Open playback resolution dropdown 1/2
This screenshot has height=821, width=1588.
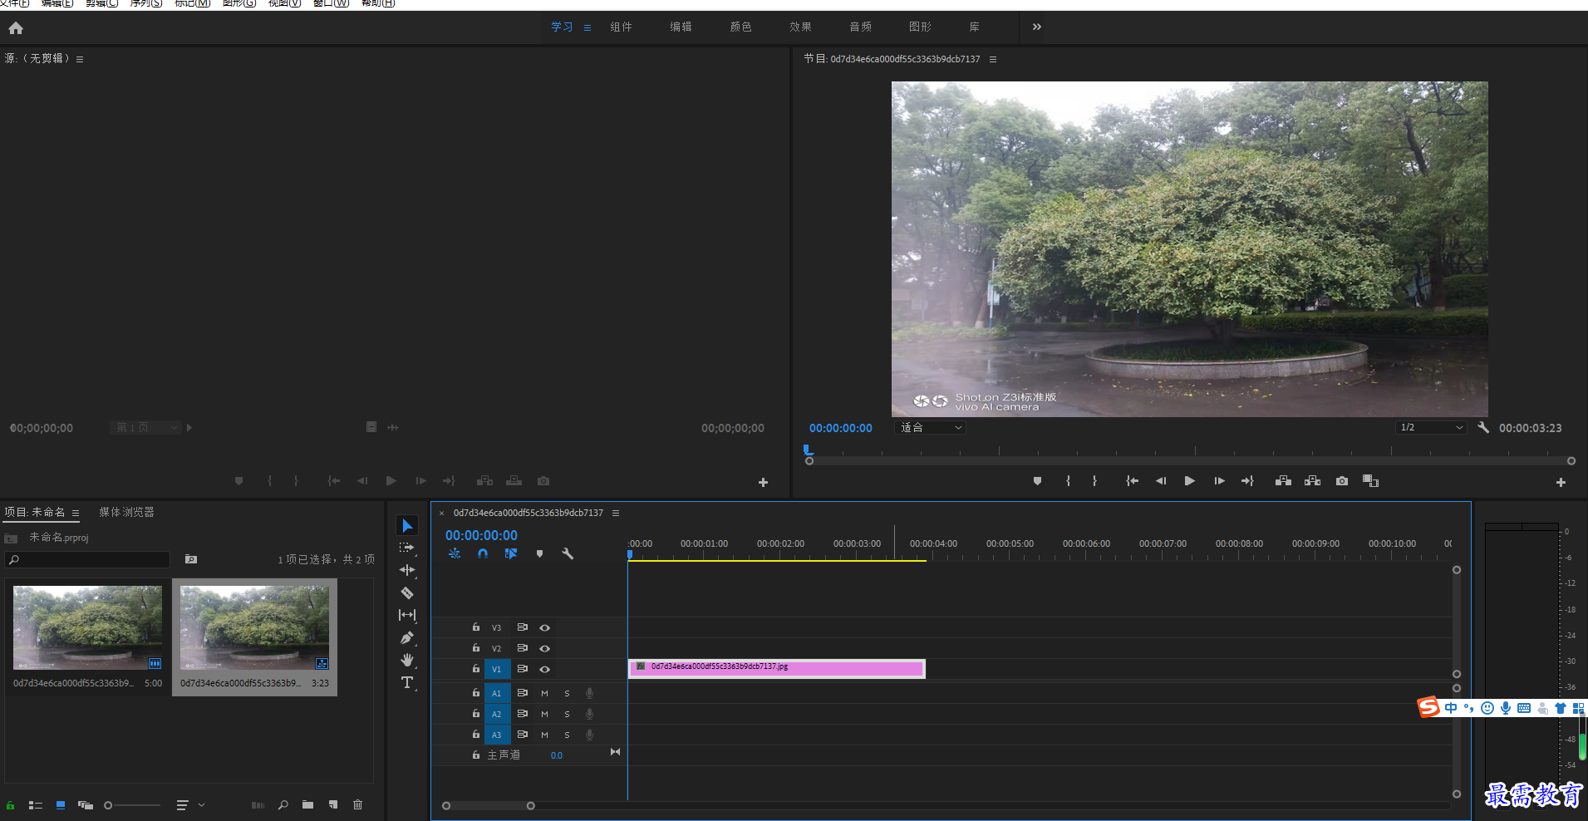click(1430, 427)
